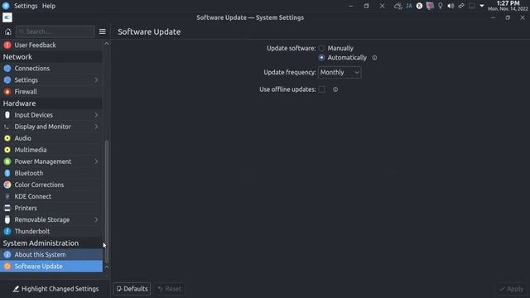Click the Printers icon
The height and width of the screenshot is (298, 530).
pyautogui.click(x=7, y=208)
